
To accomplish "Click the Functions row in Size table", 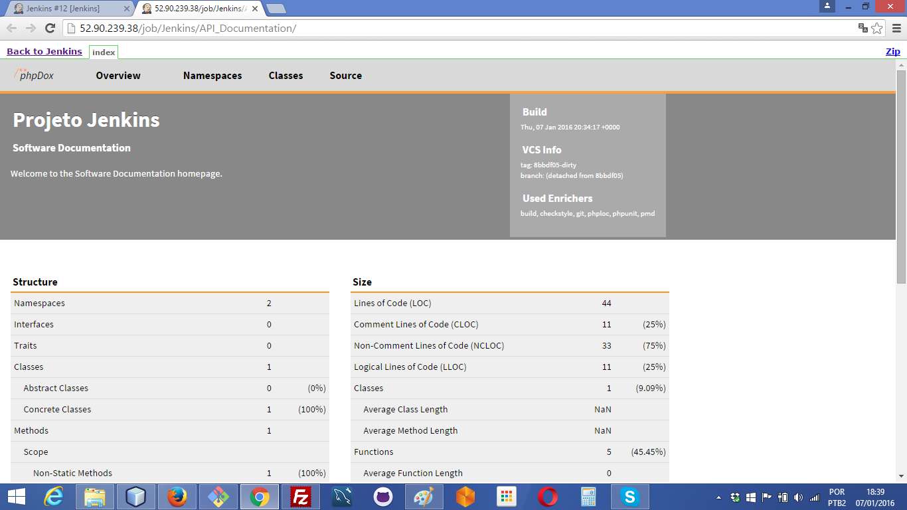I will 510,452.
